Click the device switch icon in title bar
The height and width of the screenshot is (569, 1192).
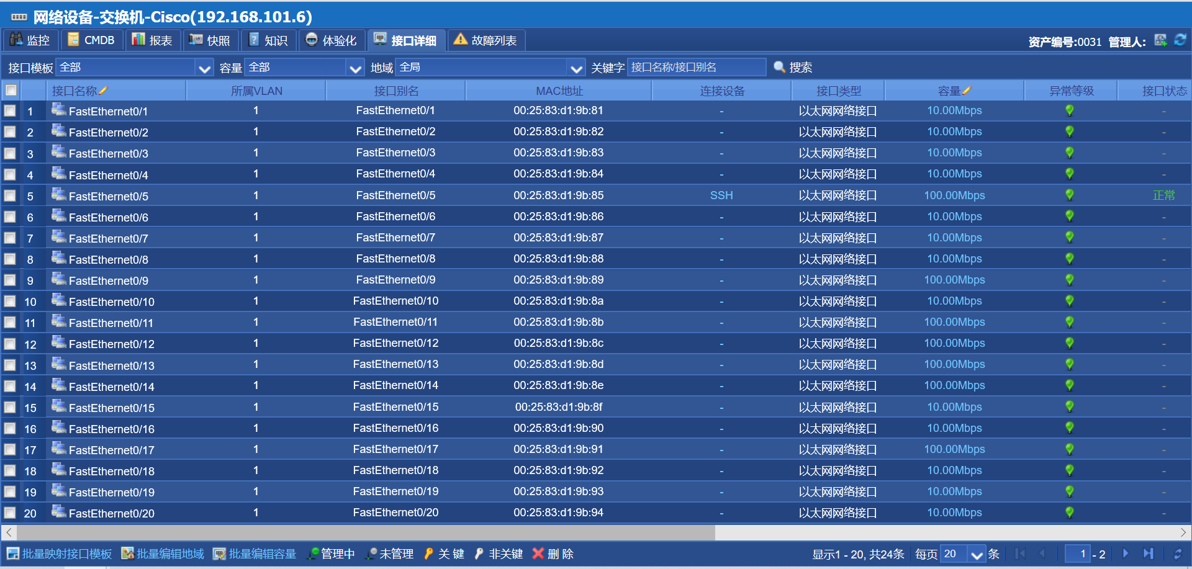pyautogui.click(x=19, y=17)
